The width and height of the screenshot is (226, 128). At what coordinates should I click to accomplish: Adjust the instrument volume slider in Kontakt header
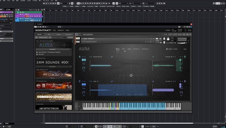pyautogui.click(x=182, y=43)
